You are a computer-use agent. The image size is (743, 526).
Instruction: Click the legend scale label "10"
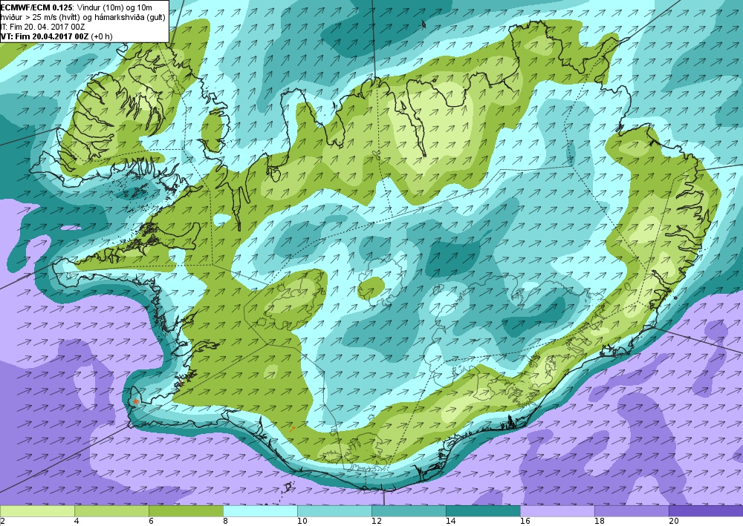(x=302, y=522)
